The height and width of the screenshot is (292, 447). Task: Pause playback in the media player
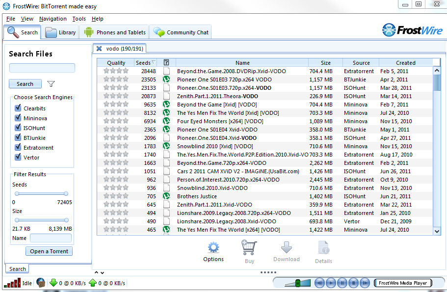click(342, 283)
